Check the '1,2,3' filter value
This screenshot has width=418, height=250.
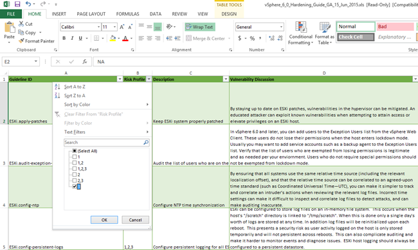[x=75, y=169]
